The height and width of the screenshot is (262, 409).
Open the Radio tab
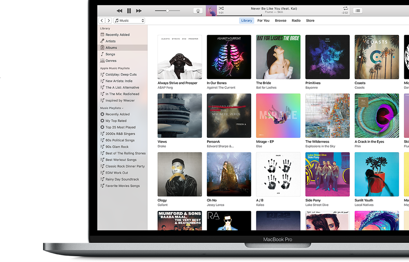296,21
